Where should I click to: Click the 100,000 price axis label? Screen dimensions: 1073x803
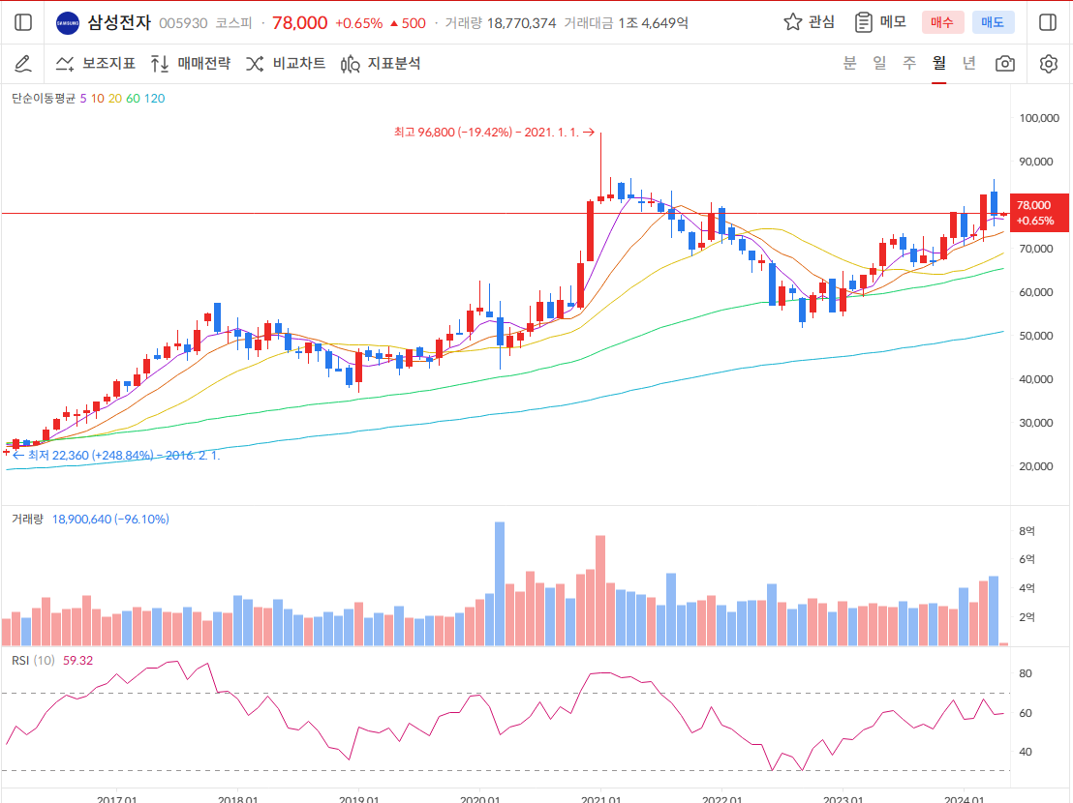(1039, 118)
